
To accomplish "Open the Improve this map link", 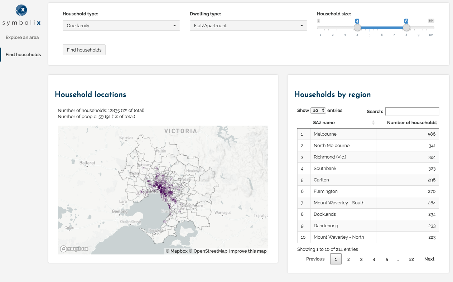I will [248, 251].
